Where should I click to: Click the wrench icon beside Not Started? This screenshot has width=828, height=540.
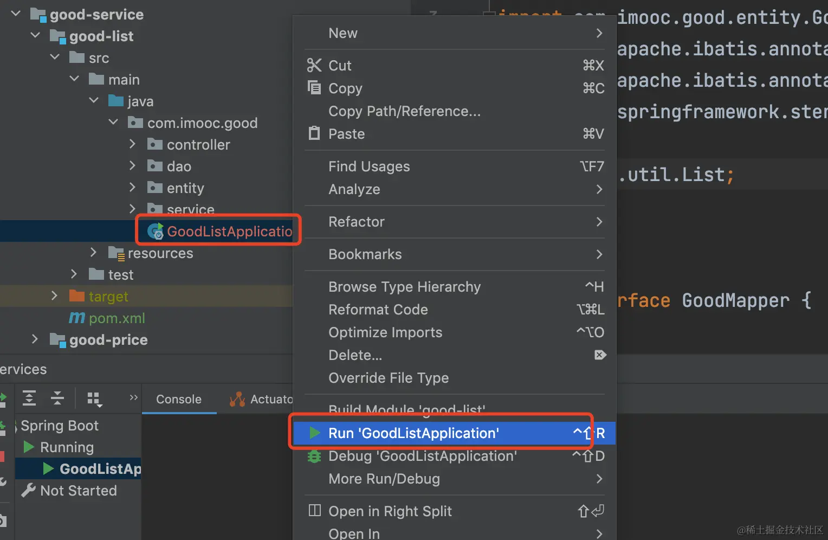[x=28, y=490]
